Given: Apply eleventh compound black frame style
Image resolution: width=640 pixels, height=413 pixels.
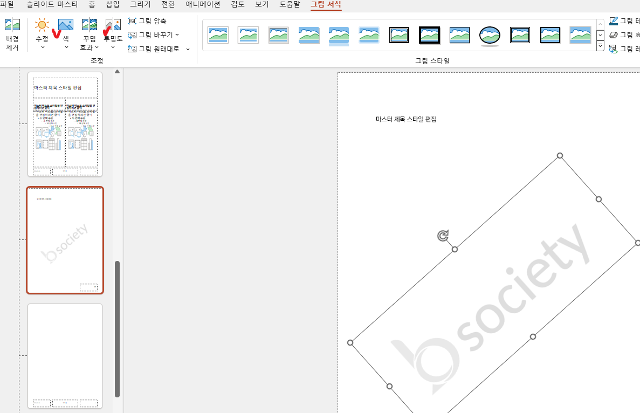Looking at the screenshot, I should 520,35.
